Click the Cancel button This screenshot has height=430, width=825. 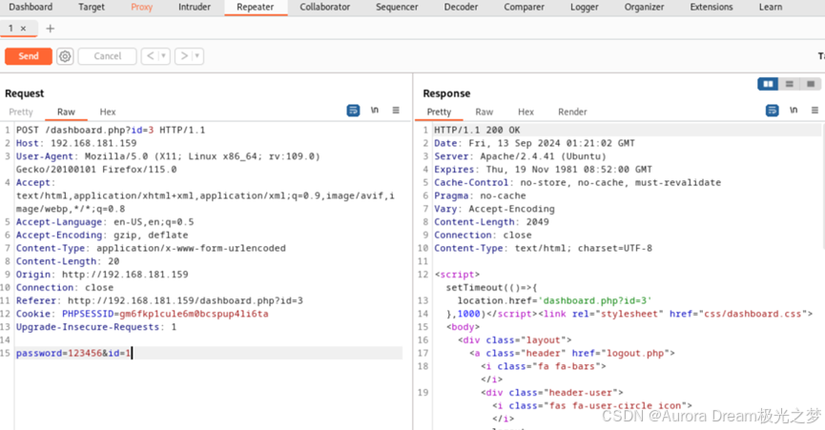click(x=108, y=55)
